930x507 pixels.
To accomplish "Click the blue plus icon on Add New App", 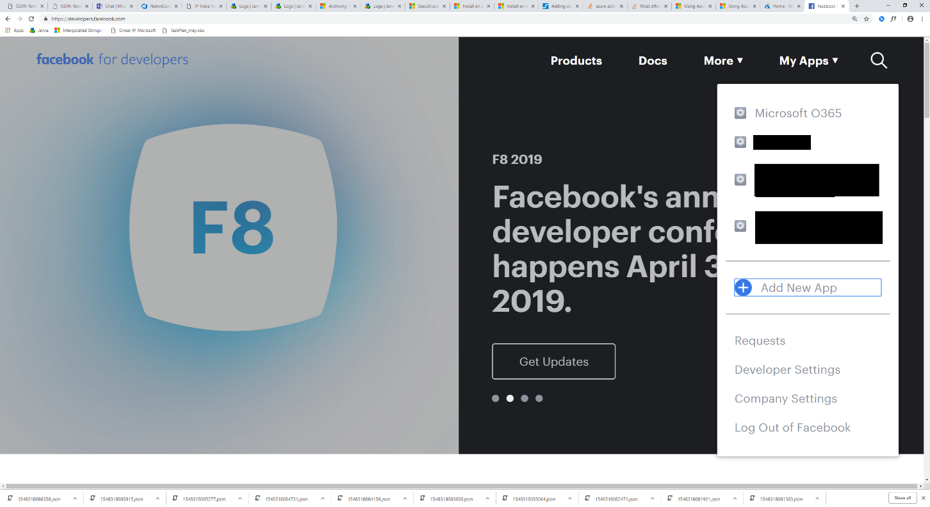I will [743, 287].
